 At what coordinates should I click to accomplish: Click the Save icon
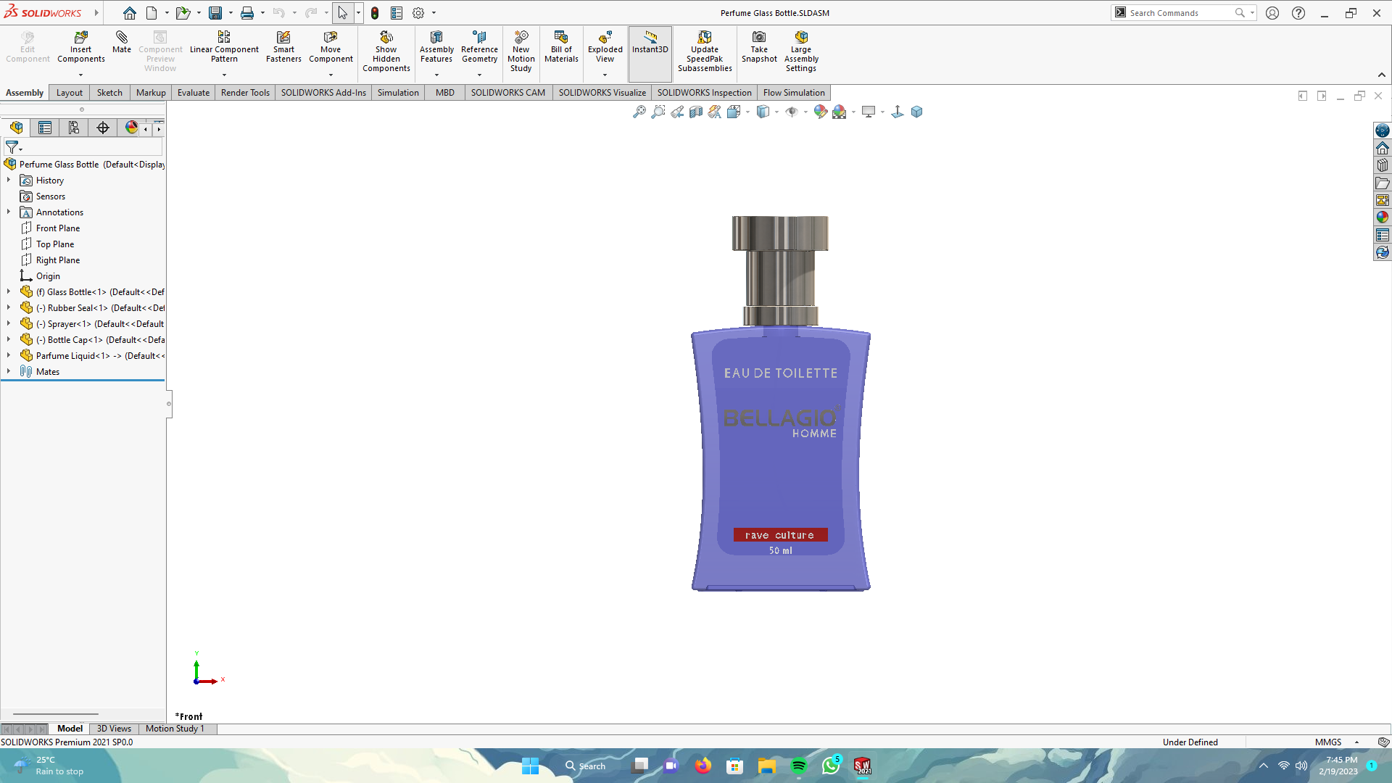click(x=215, y=13)
